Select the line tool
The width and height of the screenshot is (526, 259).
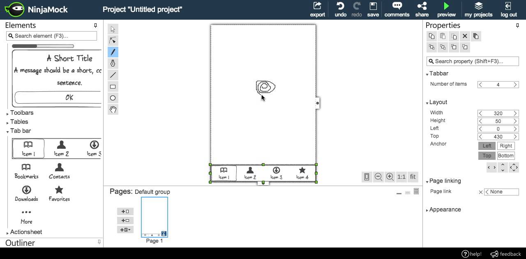pyautogui.click(x=113, y=75)
